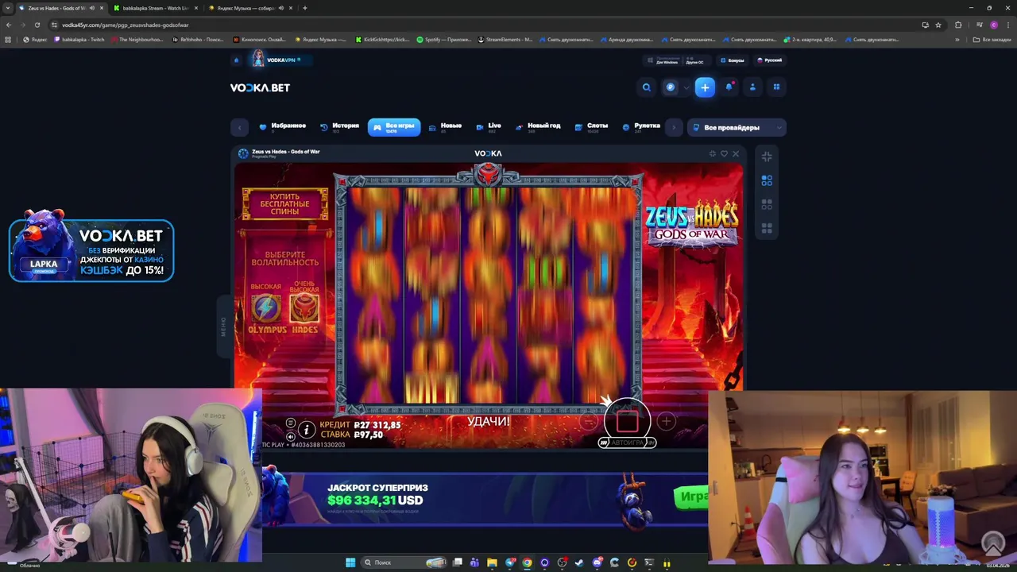Stop the spin with the square button
1017x572 pixels.
click(x=627, y=421)
